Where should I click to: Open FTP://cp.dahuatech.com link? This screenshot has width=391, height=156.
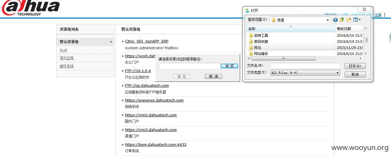(x=147, y=85)
